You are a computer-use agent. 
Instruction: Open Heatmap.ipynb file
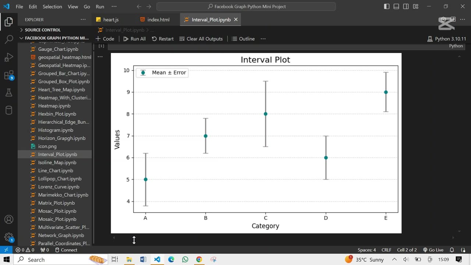click(x=55, y=106)
